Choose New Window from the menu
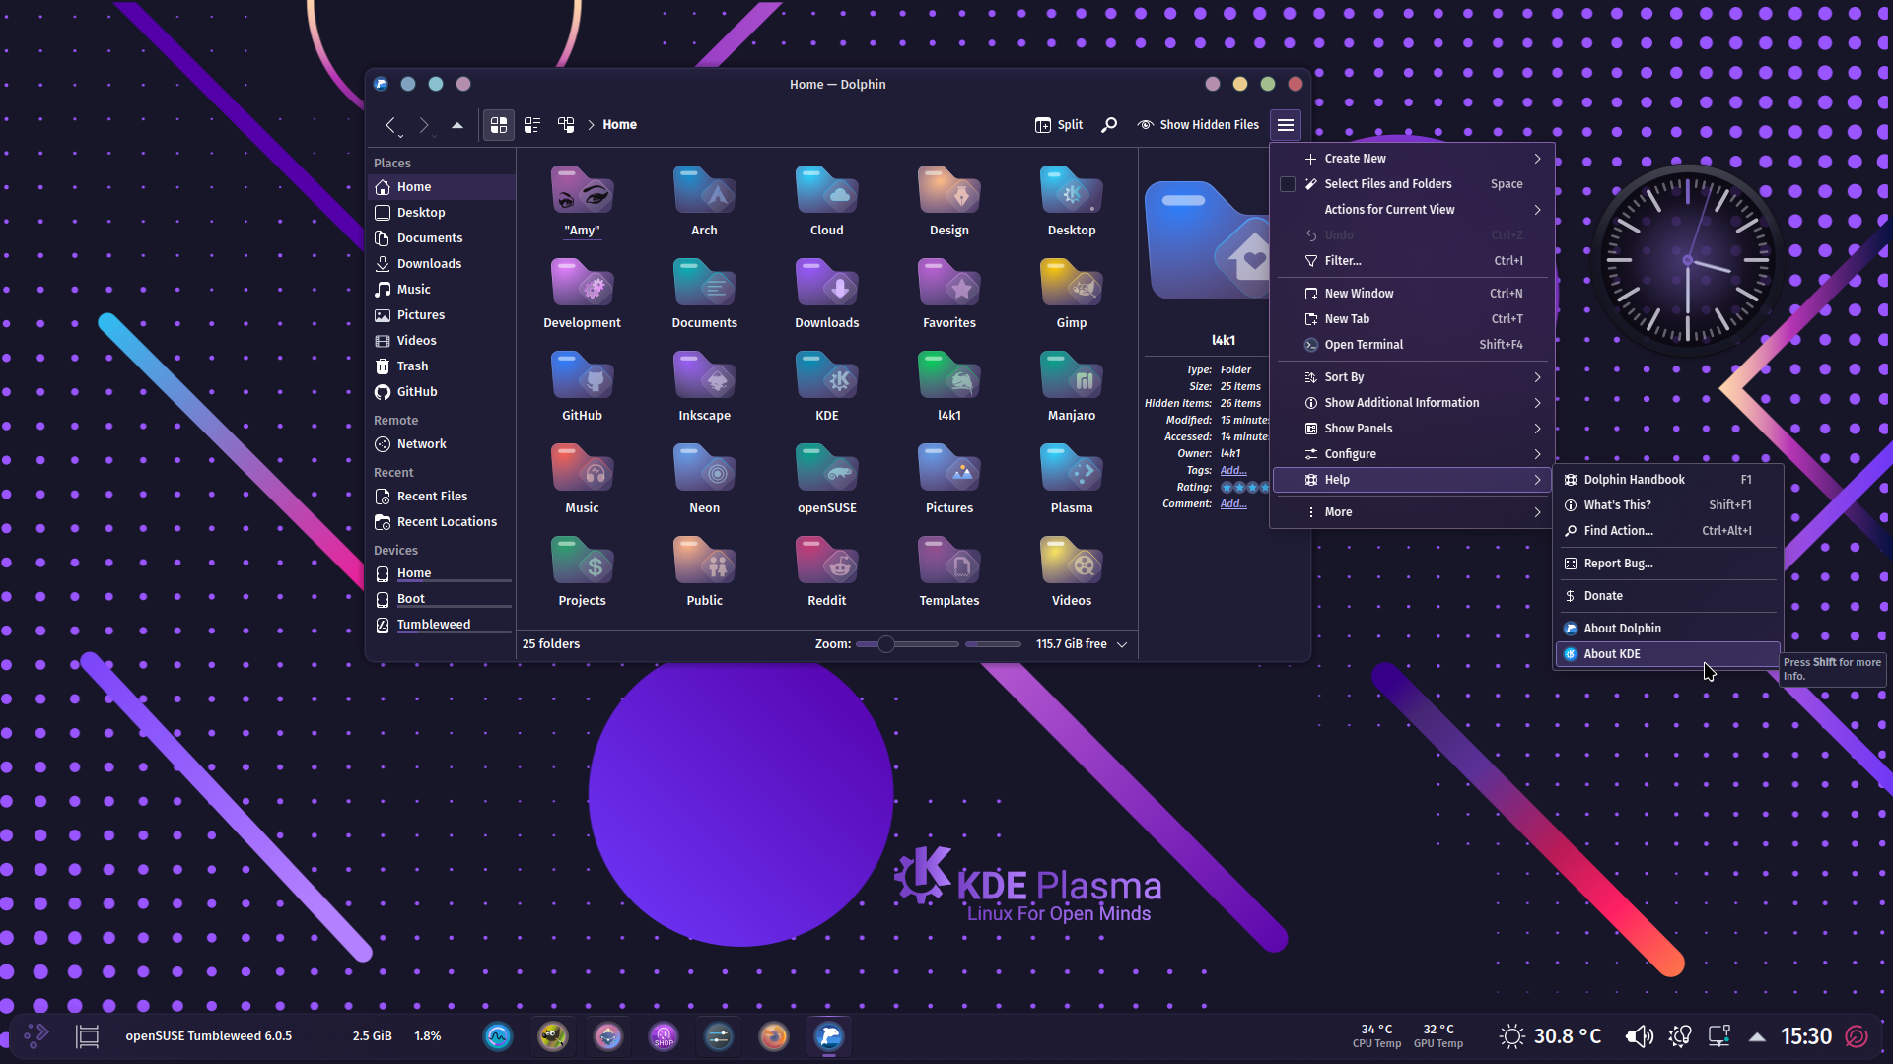Image resolution: width=1893 pixels, height=1064 pixels. 1414,294
